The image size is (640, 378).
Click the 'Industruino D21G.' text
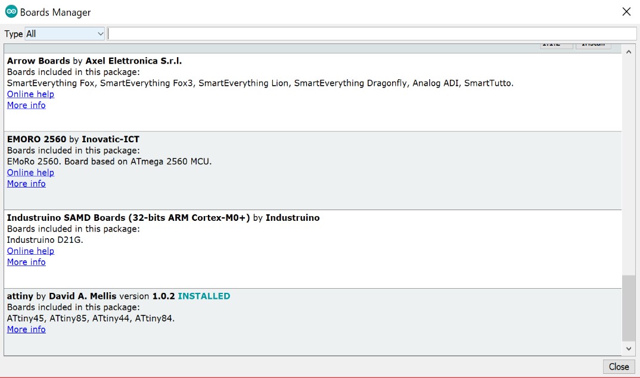click(45, 240)
